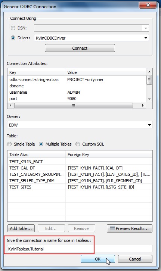Close the Generic ODBC Connection dialog
Viewport: 161px width, 271px height.
click(148, 5)
